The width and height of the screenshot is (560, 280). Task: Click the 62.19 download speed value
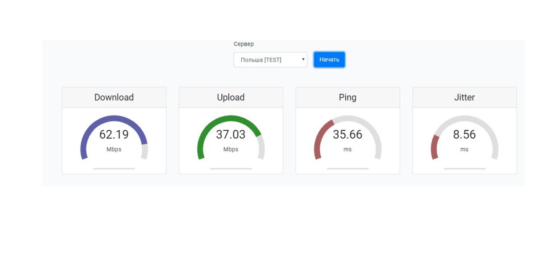[114, 135]
